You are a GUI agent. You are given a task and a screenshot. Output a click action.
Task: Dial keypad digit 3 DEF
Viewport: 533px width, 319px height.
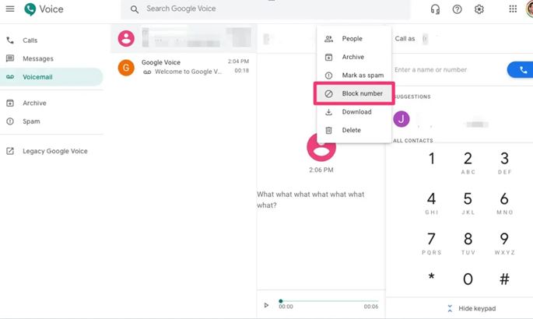pos(504,163)
